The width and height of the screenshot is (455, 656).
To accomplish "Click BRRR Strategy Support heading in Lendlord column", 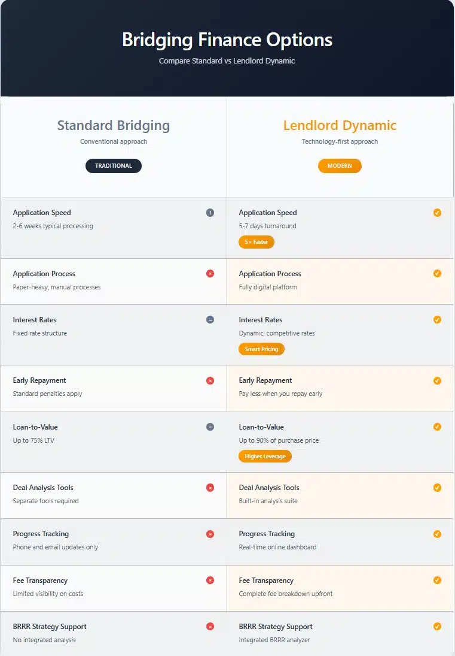I will point(276,626).
